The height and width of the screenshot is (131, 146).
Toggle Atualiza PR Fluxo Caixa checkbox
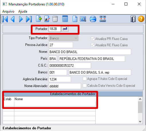[x=92, y=39]
